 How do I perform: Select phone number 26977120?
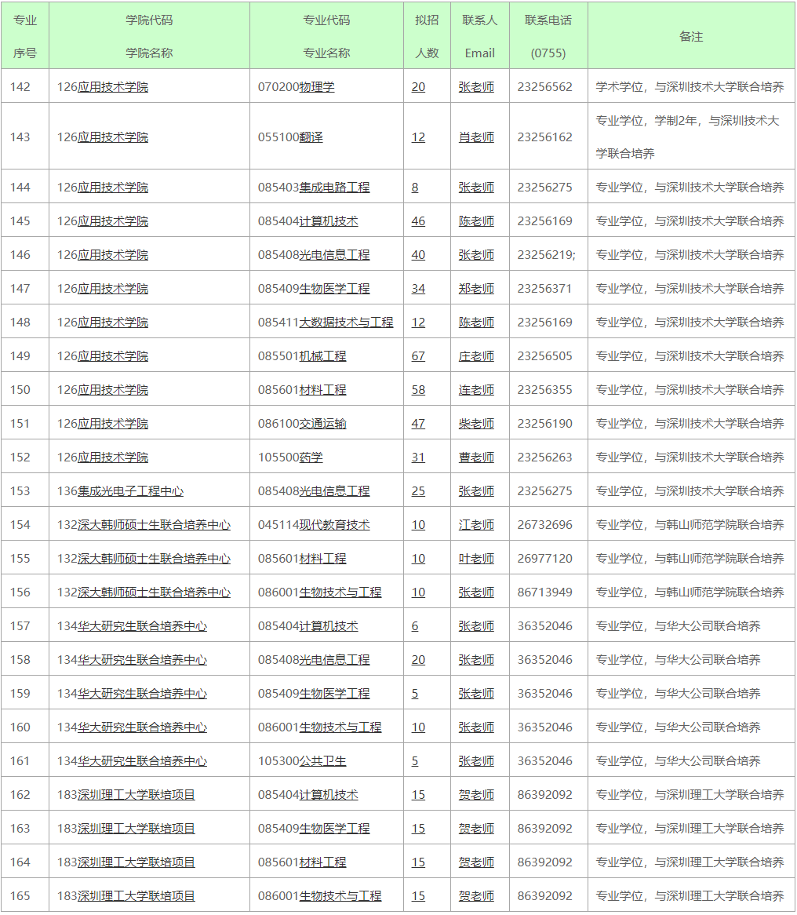(x=545, y=559)
